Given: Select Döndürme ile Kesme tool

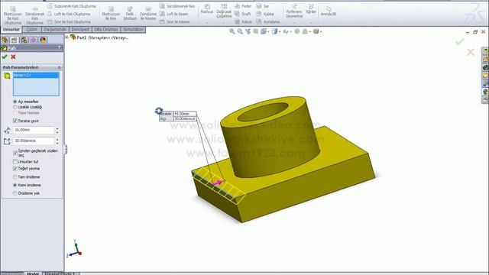Looking at the screenshot, I should (147, 14).
